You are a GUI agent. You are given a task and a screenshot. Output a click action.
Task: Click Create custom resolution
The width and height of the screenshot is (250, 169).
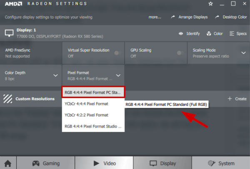tap(241, 99)
